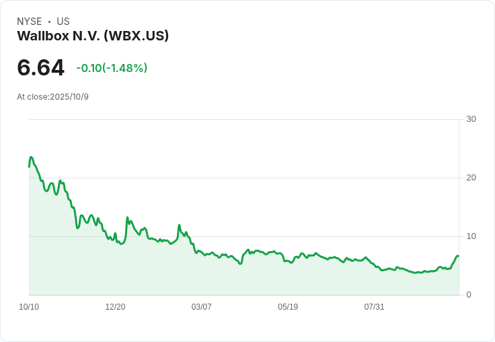Click the line spike before the 03/07 marker
The height and width of the screenshot is (342, 495).
pyautogui.click(x=180, y=226)
